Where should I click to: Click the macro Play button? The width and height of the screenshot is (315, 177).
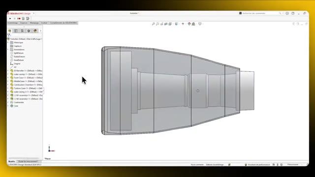pos(10,19)
